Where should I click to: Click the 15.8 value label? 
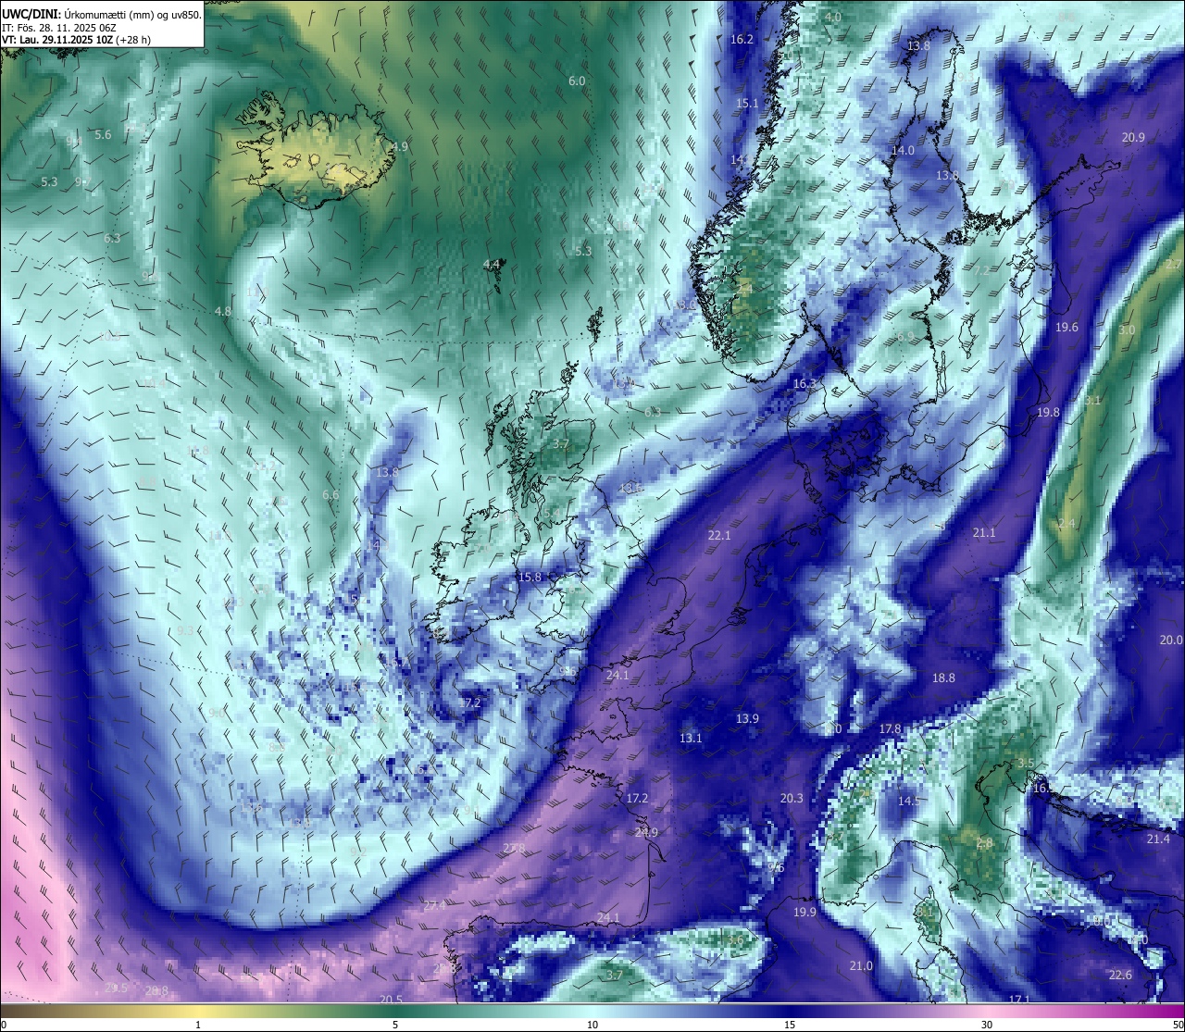(x=530, y=577)
